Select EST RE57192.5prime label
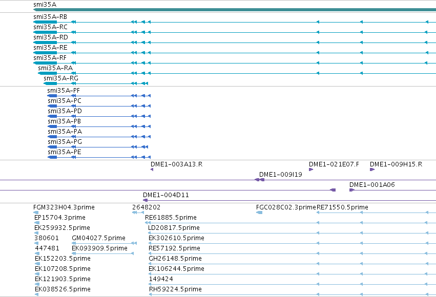This screenshot has height=297, width=436. pyautogui.click(x=174, y=248)
